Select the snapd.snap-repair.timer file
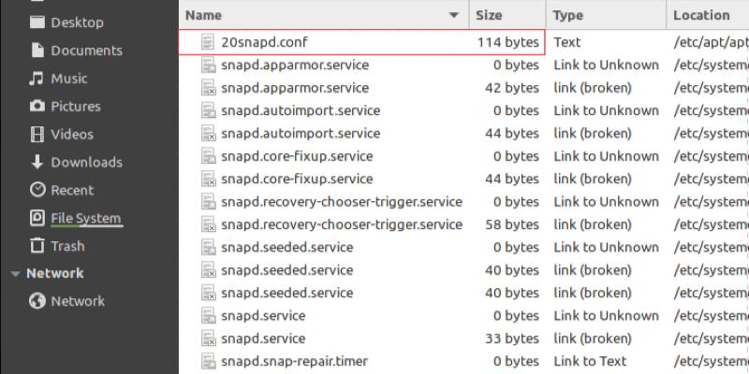This screenshot has width=749, height=374. pyautogui.click(x=294, y=361)
